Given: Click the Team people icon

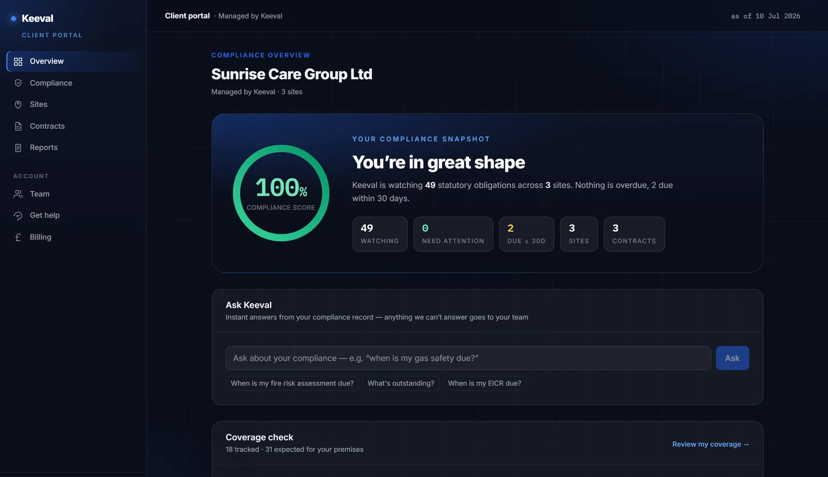Looking at the screenshot, I should pos(18,194).
